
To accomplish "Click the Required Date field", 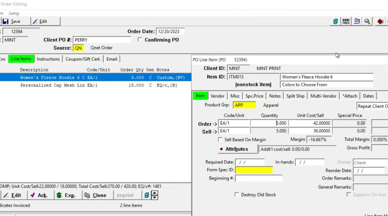I will (x=250, y=162).
